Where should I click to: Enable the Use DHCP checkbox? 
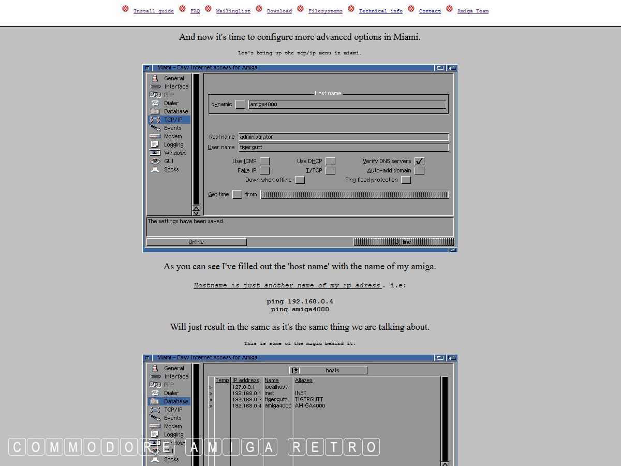pyautogui.click(x=330, y=162)
